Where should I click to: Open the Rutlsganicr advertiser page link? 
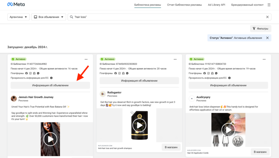(x=114, y=92)
